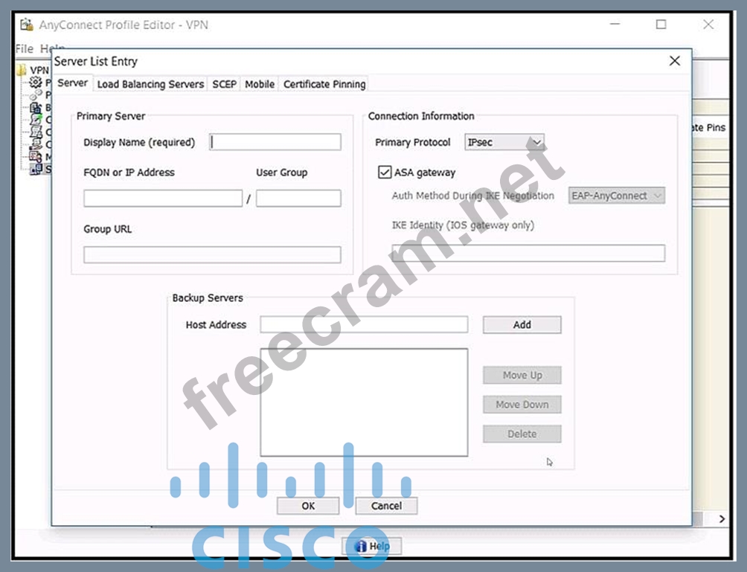Switch to the Load Balancing Servers tab
The height and width of the screenshot is (572, 747).
150,84
